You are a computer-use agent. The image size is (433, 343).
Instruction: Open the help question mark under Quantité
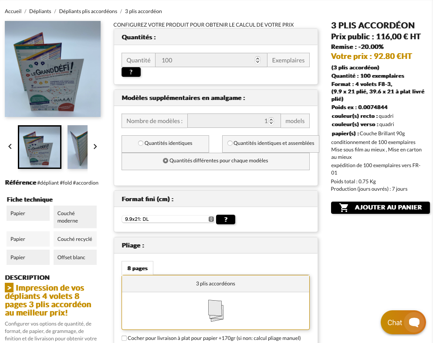[131, 72]
